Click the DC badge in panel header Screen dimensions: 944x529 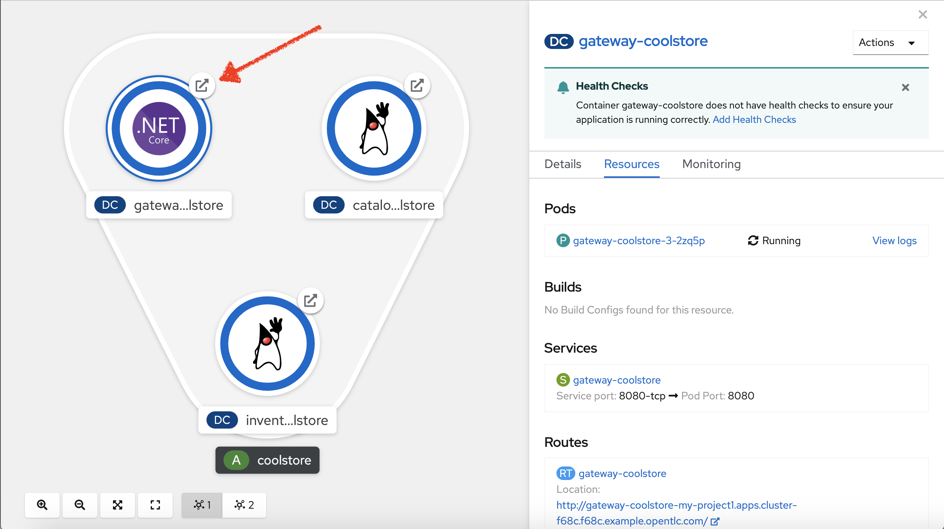(559, 41)
